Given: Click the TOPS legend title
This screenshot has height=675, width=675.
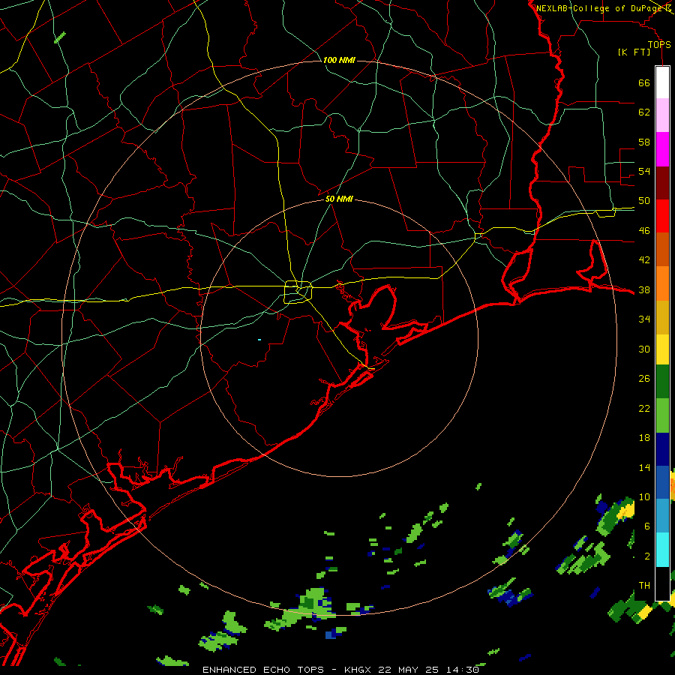Looking at the screenshot, I should pos(659,44).
